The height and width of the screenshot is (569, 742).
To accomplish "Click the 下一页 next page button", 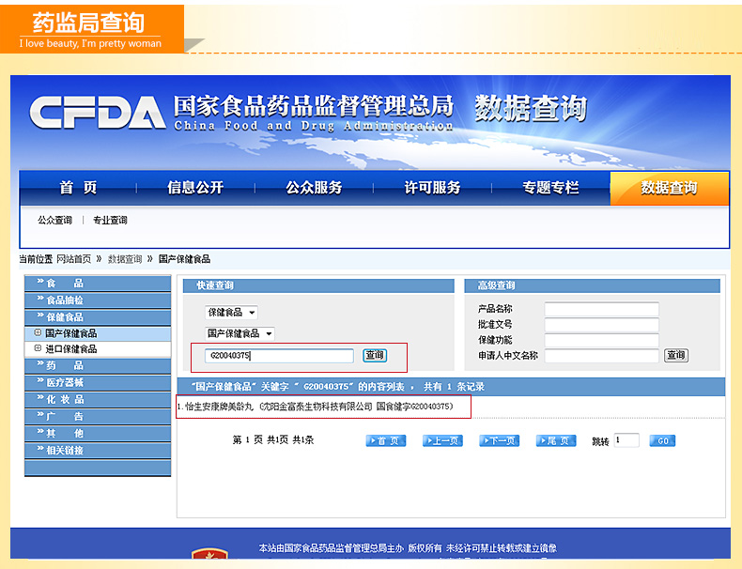I will click(500, 440).
